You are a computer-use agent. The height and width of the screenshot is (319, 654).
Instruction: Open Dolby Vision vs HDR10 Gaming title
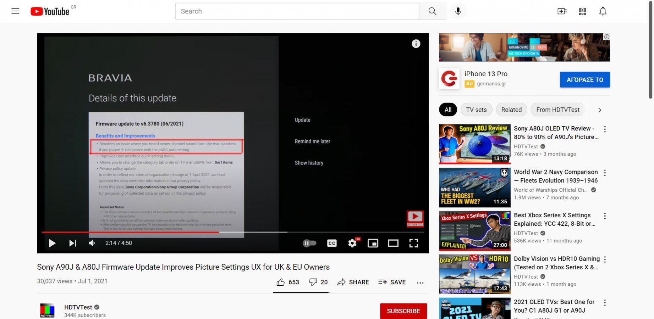[556, 263]
